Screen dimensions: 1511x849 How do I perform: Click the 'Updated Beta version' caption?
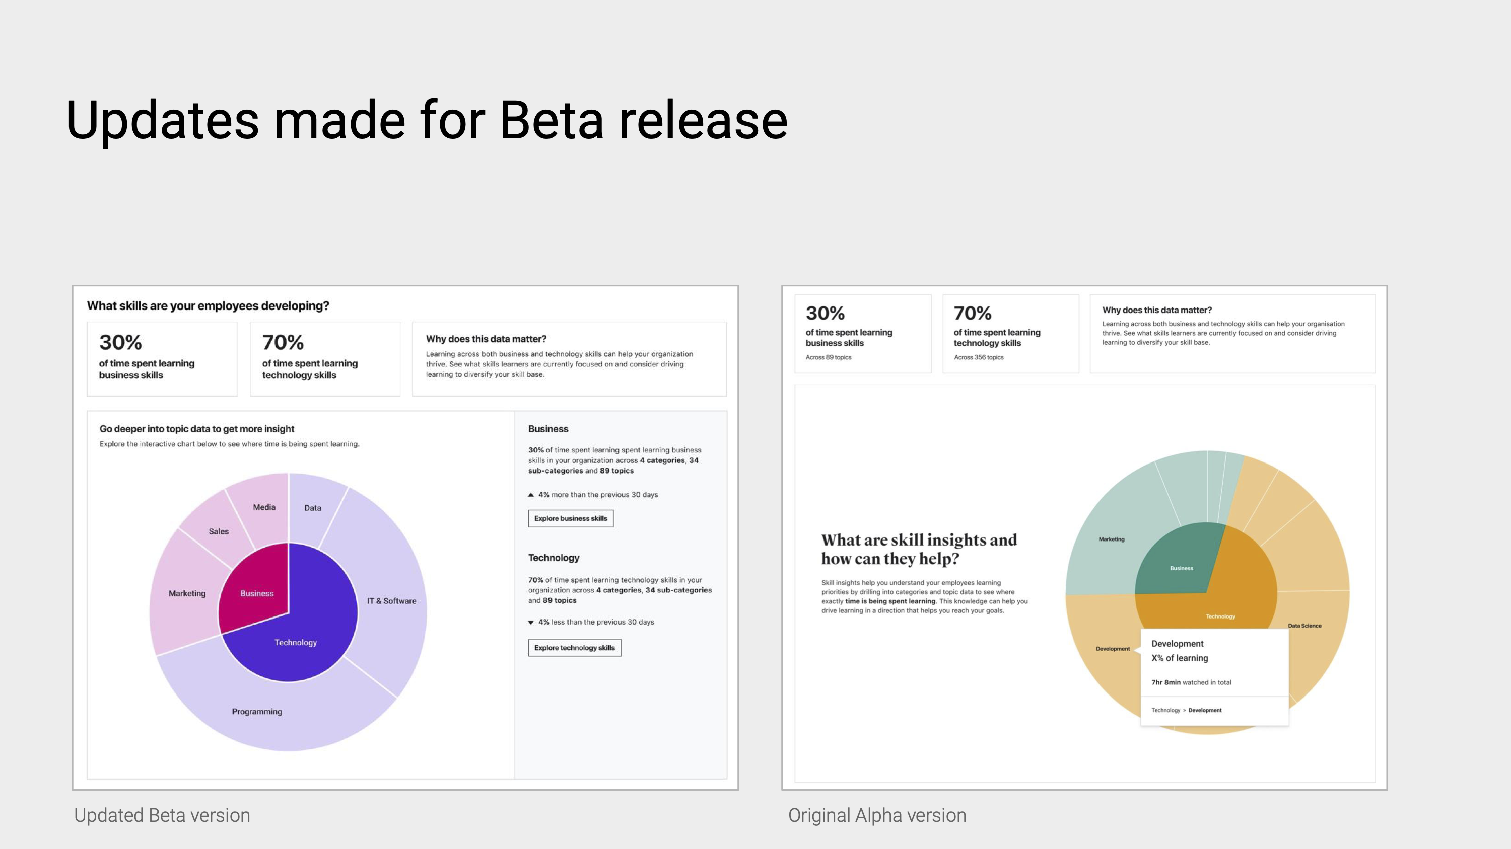click(162, 816)
